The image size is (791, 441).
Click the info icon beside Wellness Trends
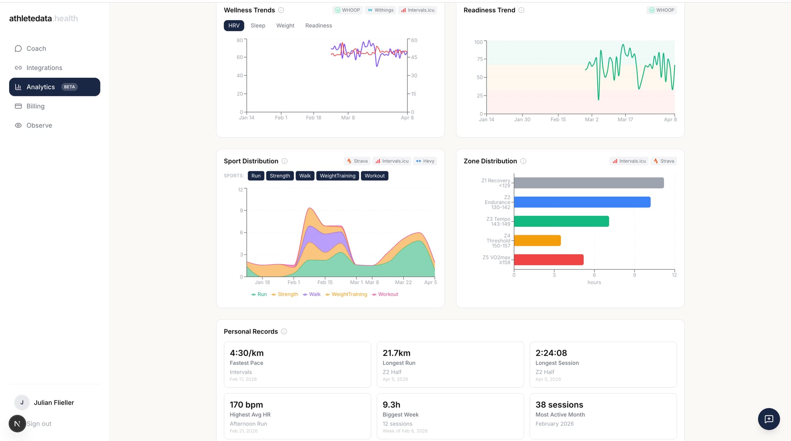pos(281,10)
